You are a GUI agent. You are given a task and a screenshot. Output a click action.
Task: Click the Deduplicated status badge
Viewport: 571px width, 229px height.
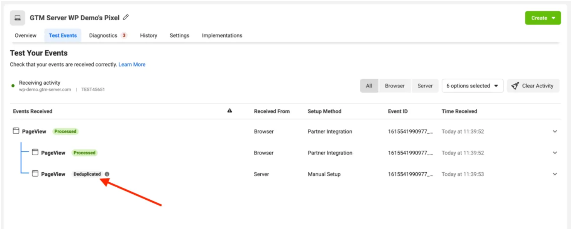tap(87, 174)
